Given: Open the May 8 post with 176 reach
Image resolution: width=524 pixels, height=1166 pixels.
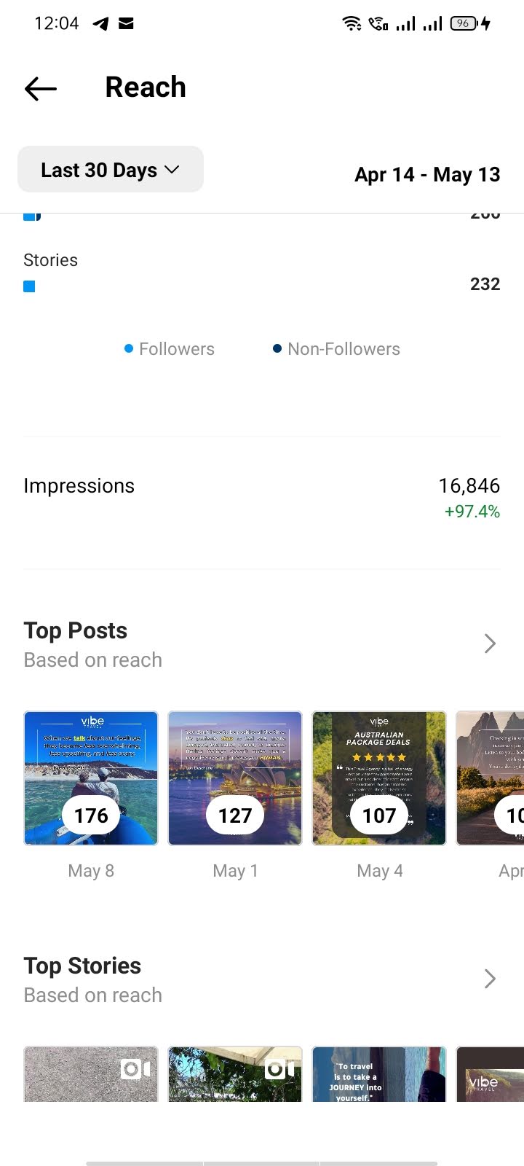Looking at the screenshot, I should (x=91, y=778).
